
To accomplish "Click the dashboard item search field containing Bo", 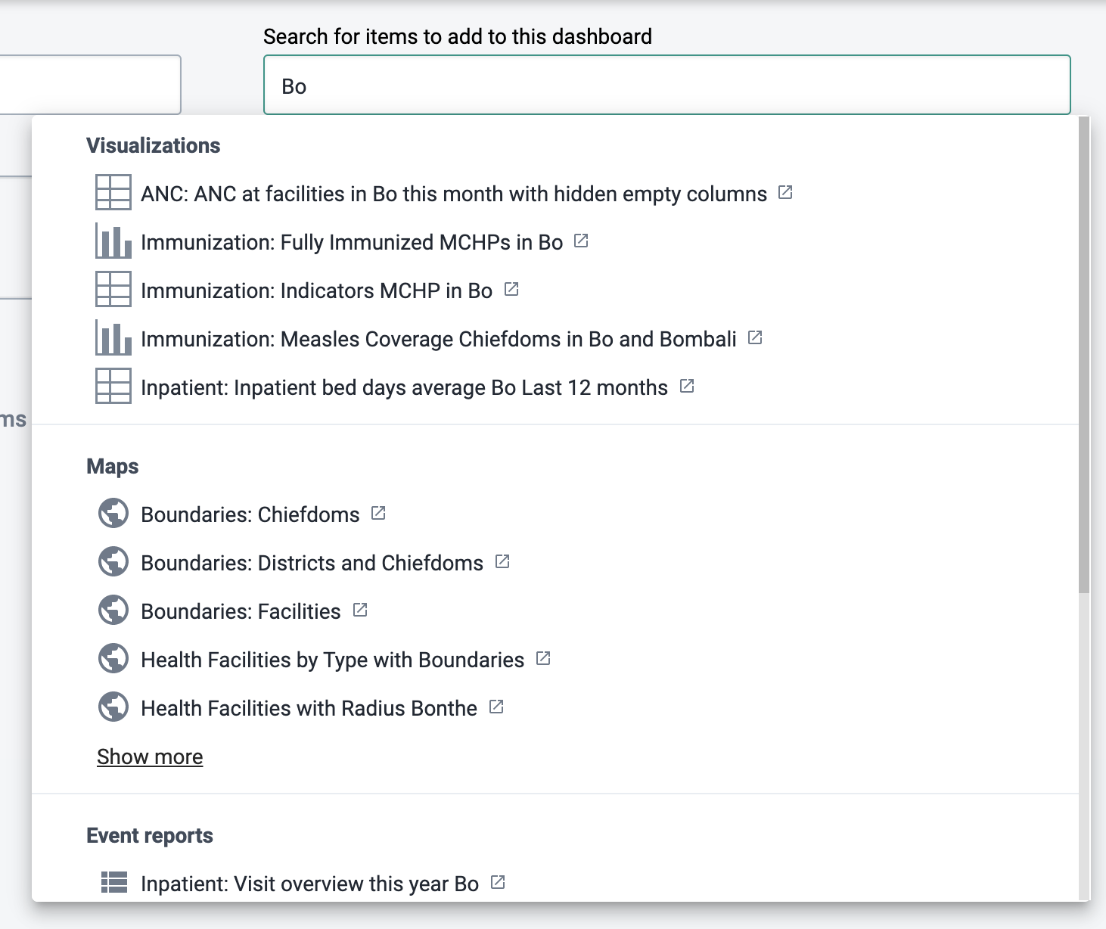I will (667, 85).
